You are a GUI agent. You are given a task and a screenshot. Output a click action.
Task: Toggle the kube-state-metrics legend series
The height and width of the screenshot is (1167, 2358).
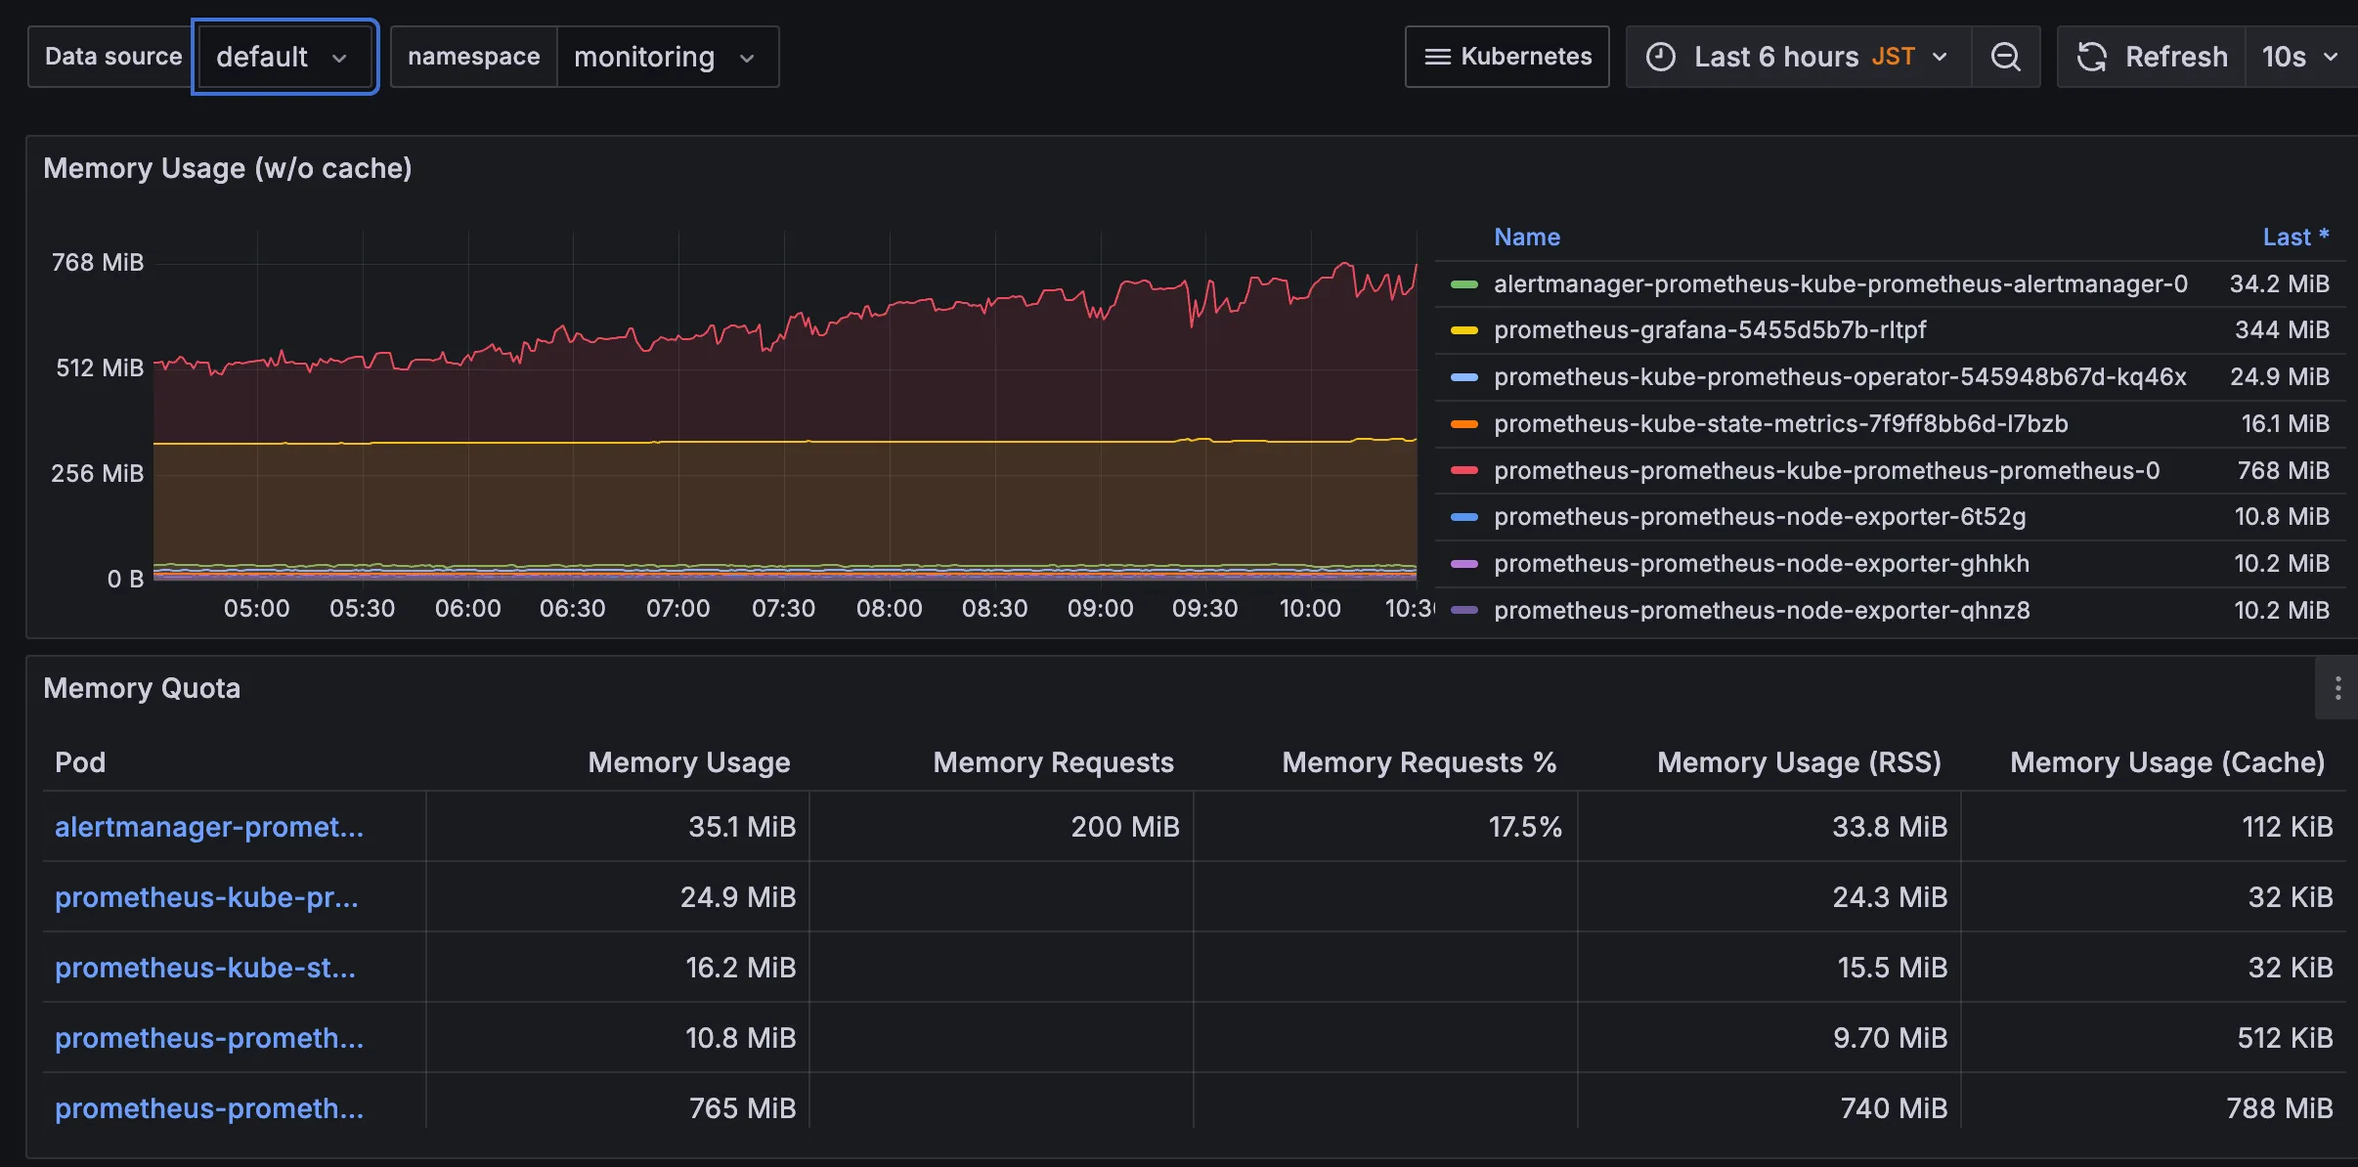[1780, 423]
